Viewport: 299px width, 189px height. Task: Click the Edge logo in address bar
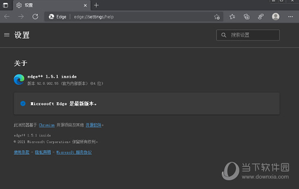pos(51,17)
